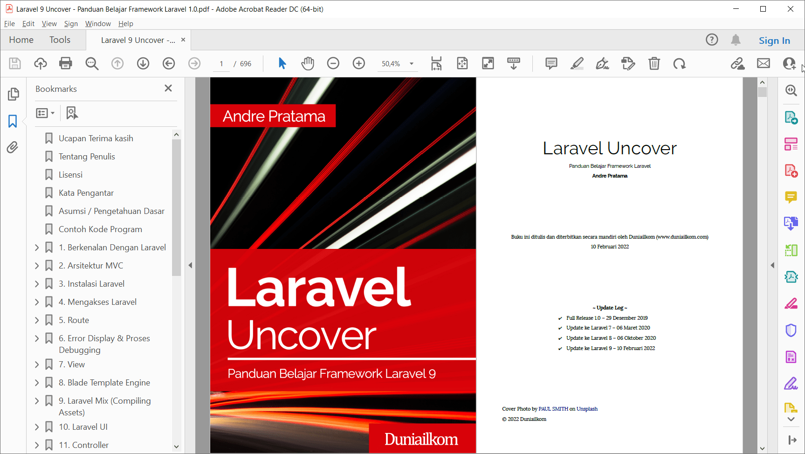Click the zoom percentage field showing 50,4%
This screenshot has width=805, height=454.
pyautogui.click(x=391, y=64)
